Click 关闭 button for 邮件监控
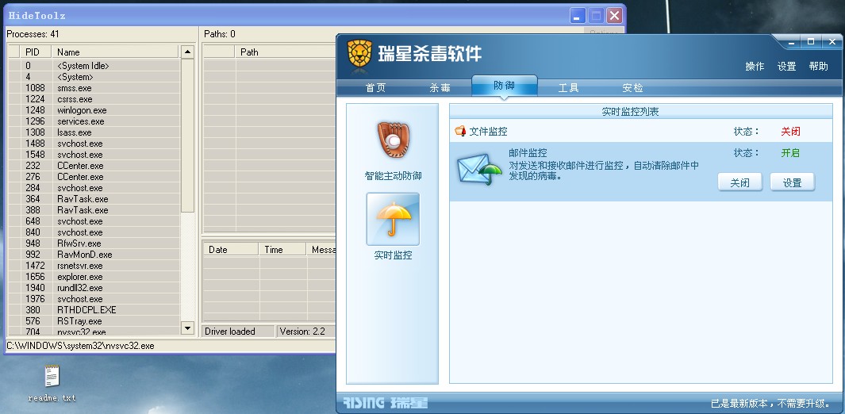845x414 pixels. [740, 182]
